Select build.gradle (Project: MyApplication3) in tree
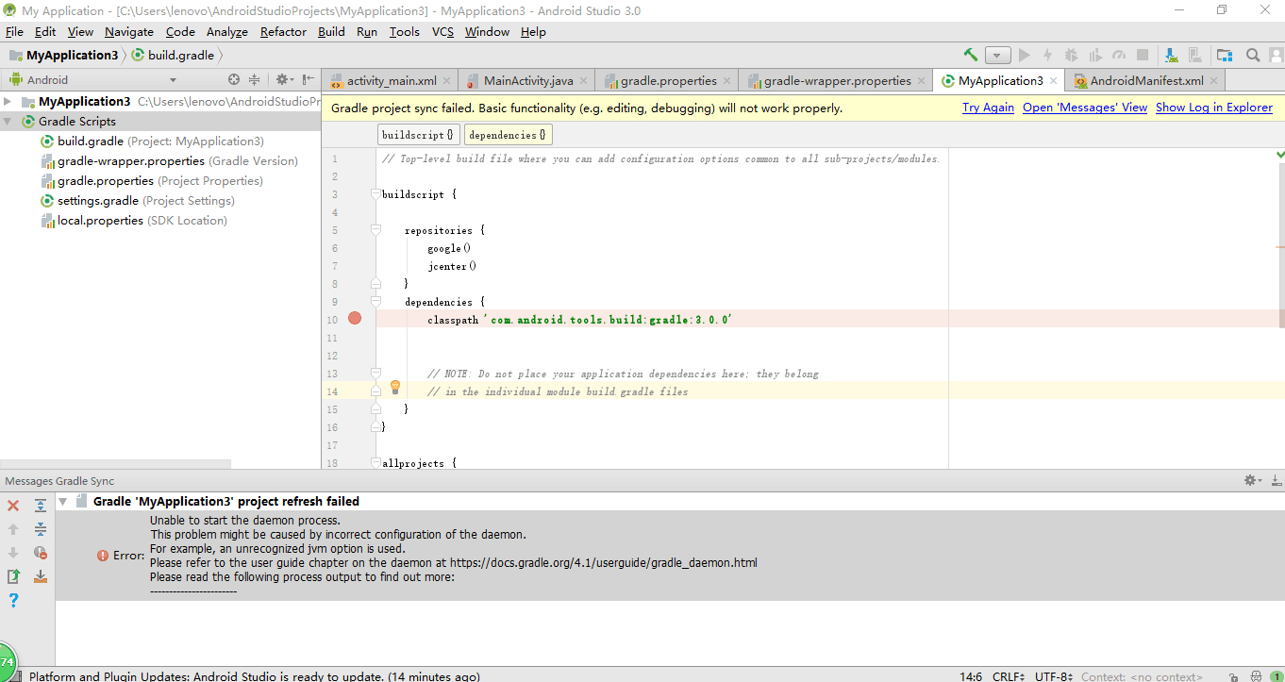The width and height of the screenshot is (1285, 682). [160, 141]
